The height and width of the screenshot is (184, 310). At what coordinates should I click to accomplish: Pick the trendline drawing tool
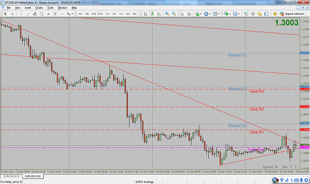[x=28, y=14]
